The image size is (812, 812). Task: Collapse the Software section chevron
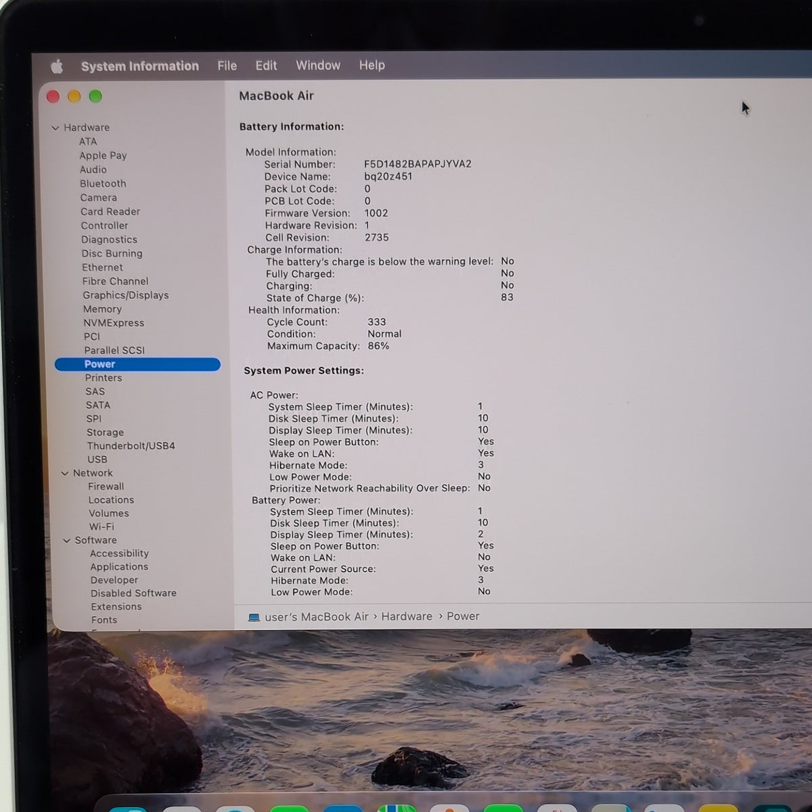click(x=67, y=540)
